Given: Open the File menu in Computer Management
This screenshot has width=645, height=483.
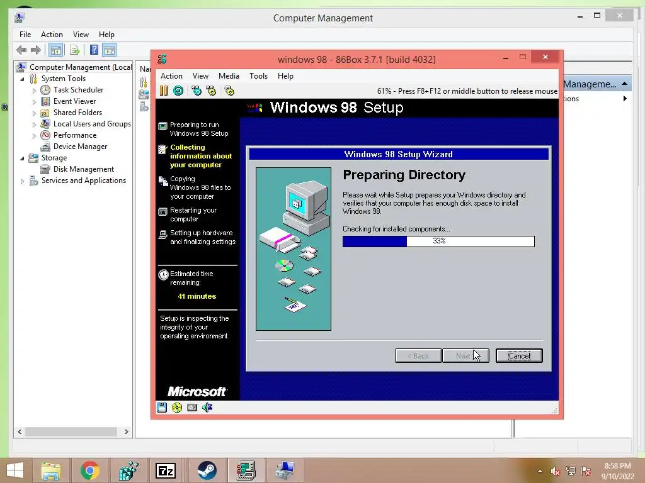Looking at the screenshot, I should (x=25, y=35).
